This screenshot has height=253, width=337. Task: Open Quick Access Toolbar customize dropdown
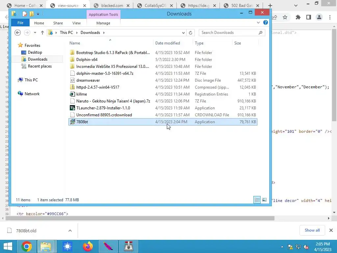(38, 14)
